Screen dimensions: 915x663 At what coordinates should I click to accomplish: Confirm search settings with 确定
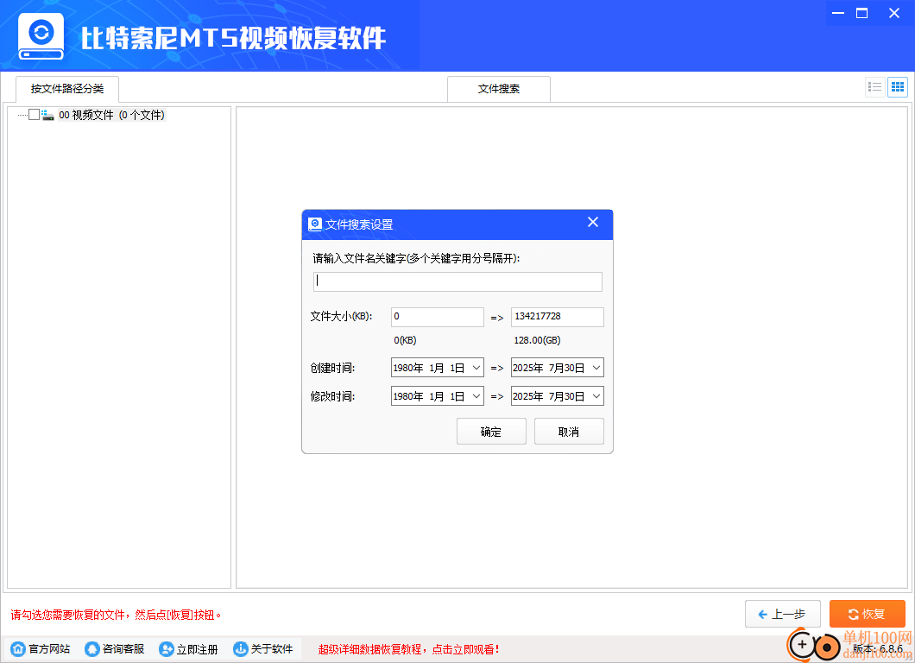pyautogui.click(x=491, y=432)
